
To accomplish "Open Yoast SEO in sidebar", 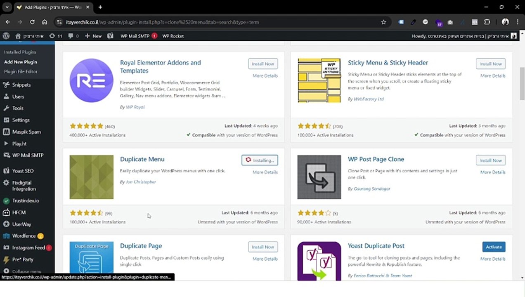I will [23, 171].
